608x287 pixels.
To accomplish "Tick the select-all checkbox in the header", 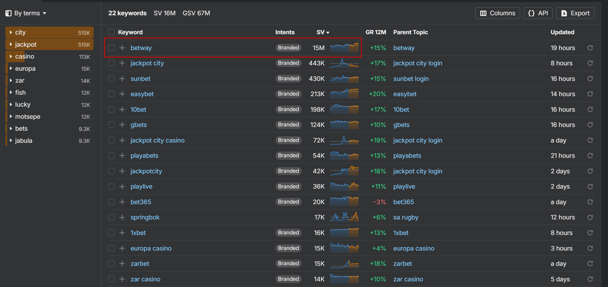I will [111, 32].
